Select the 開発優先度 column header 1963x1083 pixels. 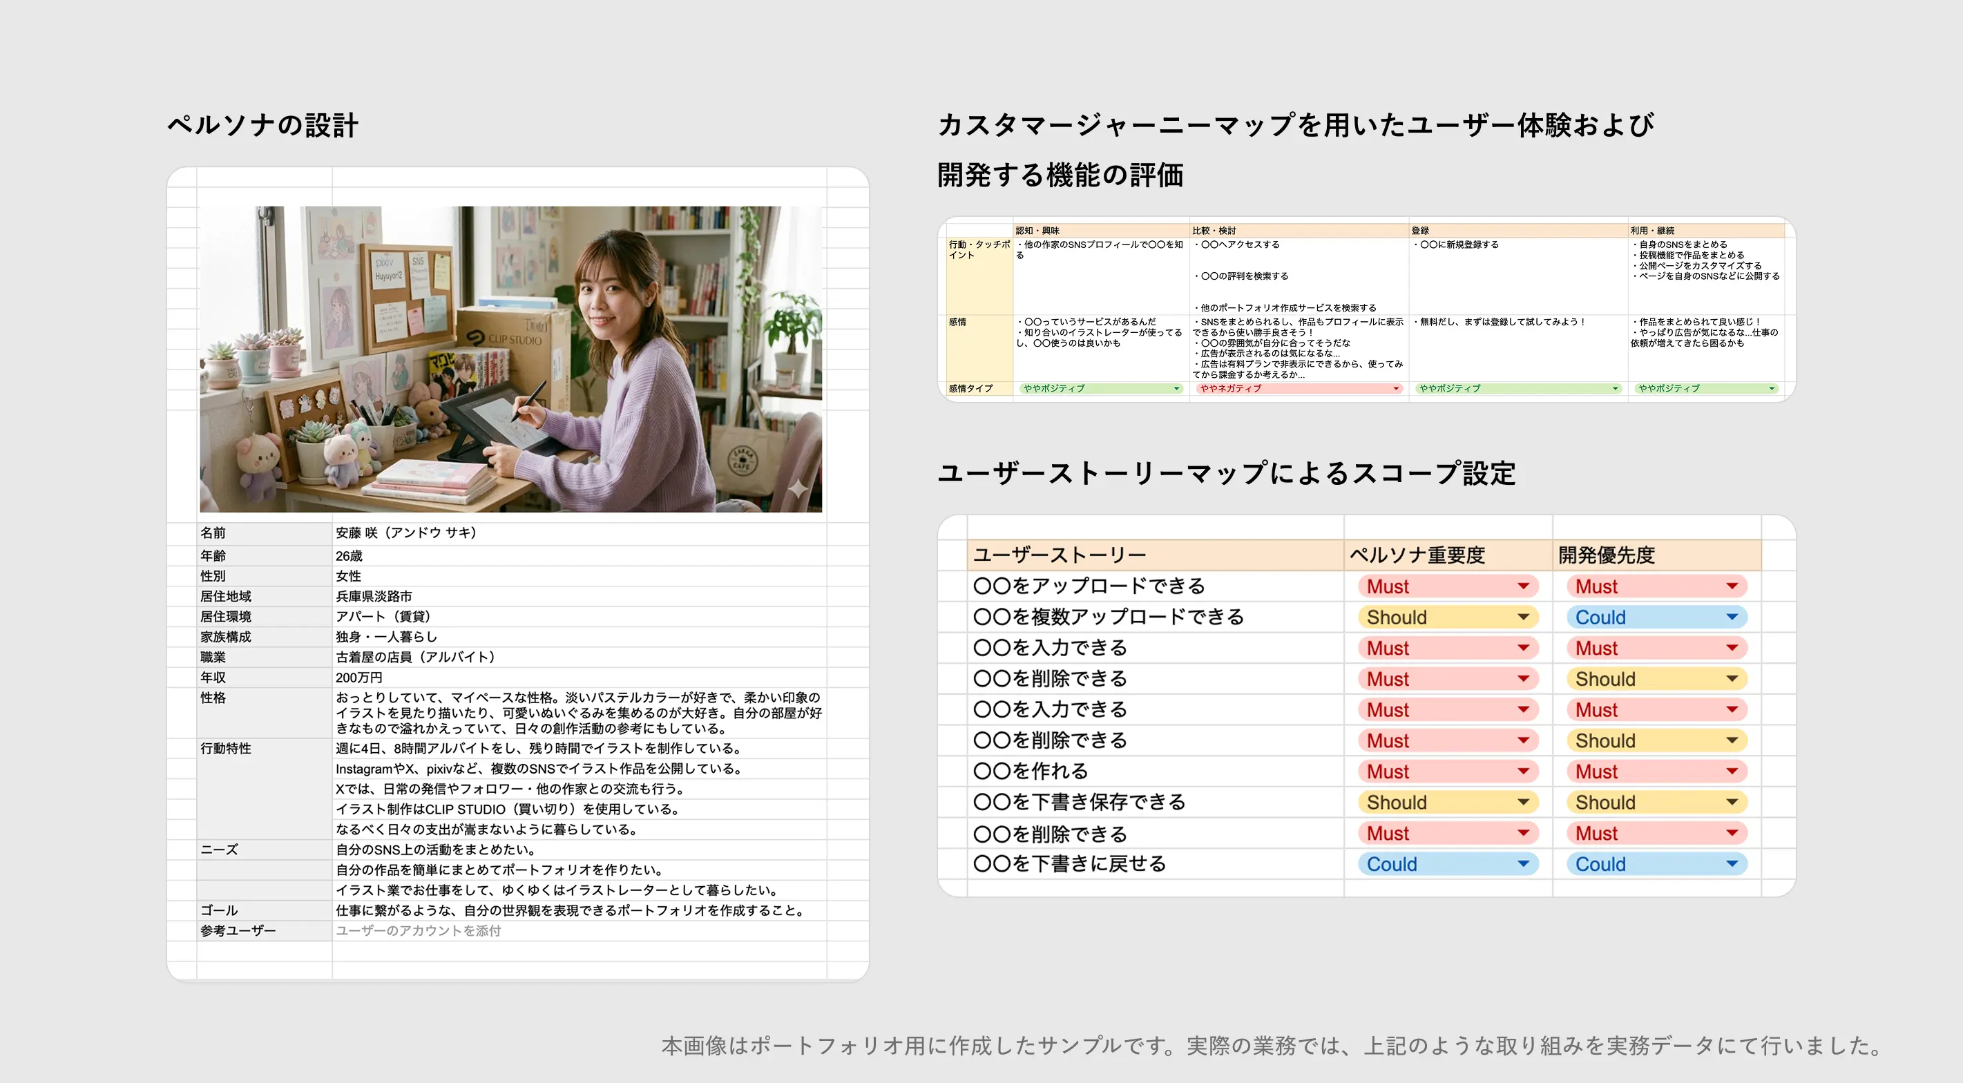[1656, 555]
